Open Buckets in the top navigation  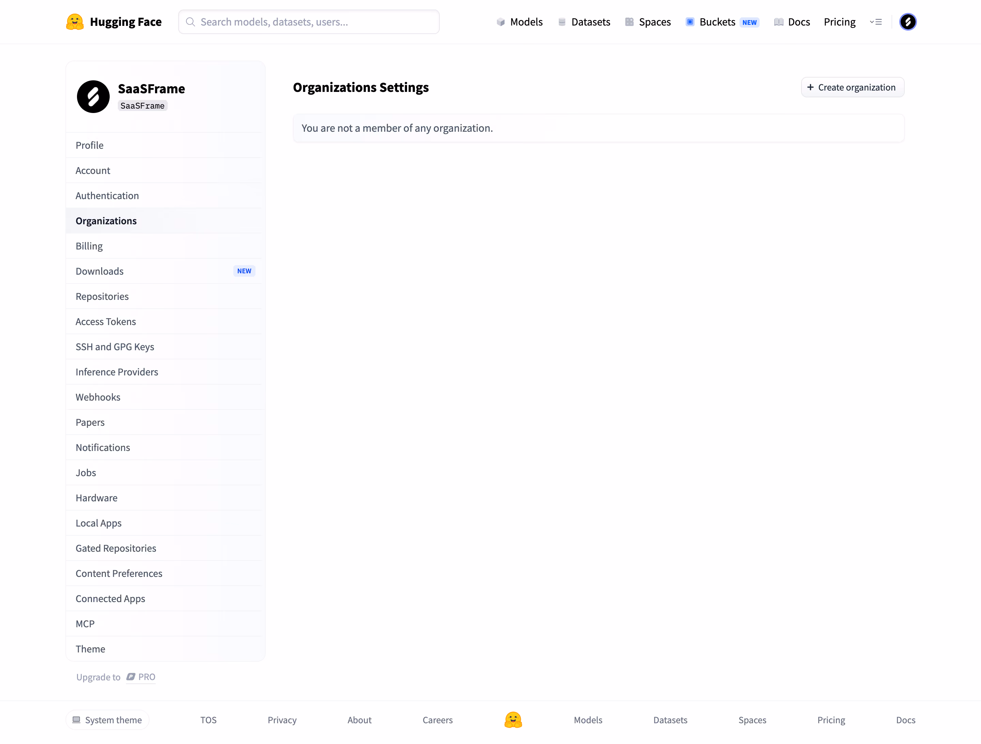point(722,22)
